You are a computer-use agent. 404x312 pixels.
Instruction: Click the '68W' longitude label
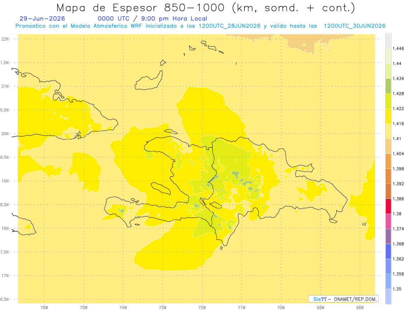(360, 307)
